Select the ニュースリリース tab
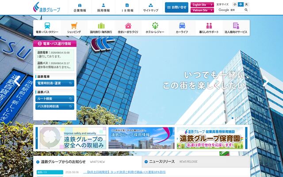The width and height of the screenshot is (283, 177). coord(196,162)
